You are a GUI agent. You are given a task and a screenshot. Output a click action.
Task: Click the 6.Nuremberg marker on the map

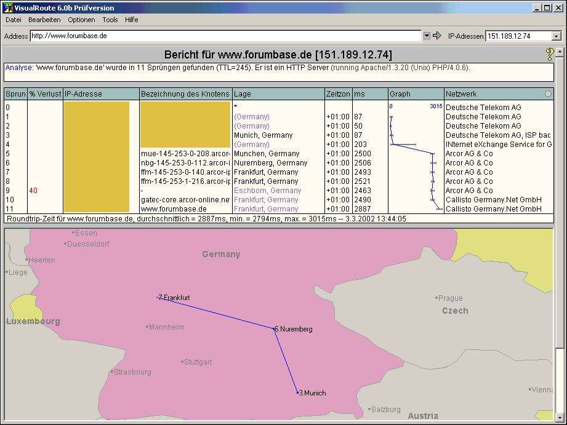click(x=293, y=329)
